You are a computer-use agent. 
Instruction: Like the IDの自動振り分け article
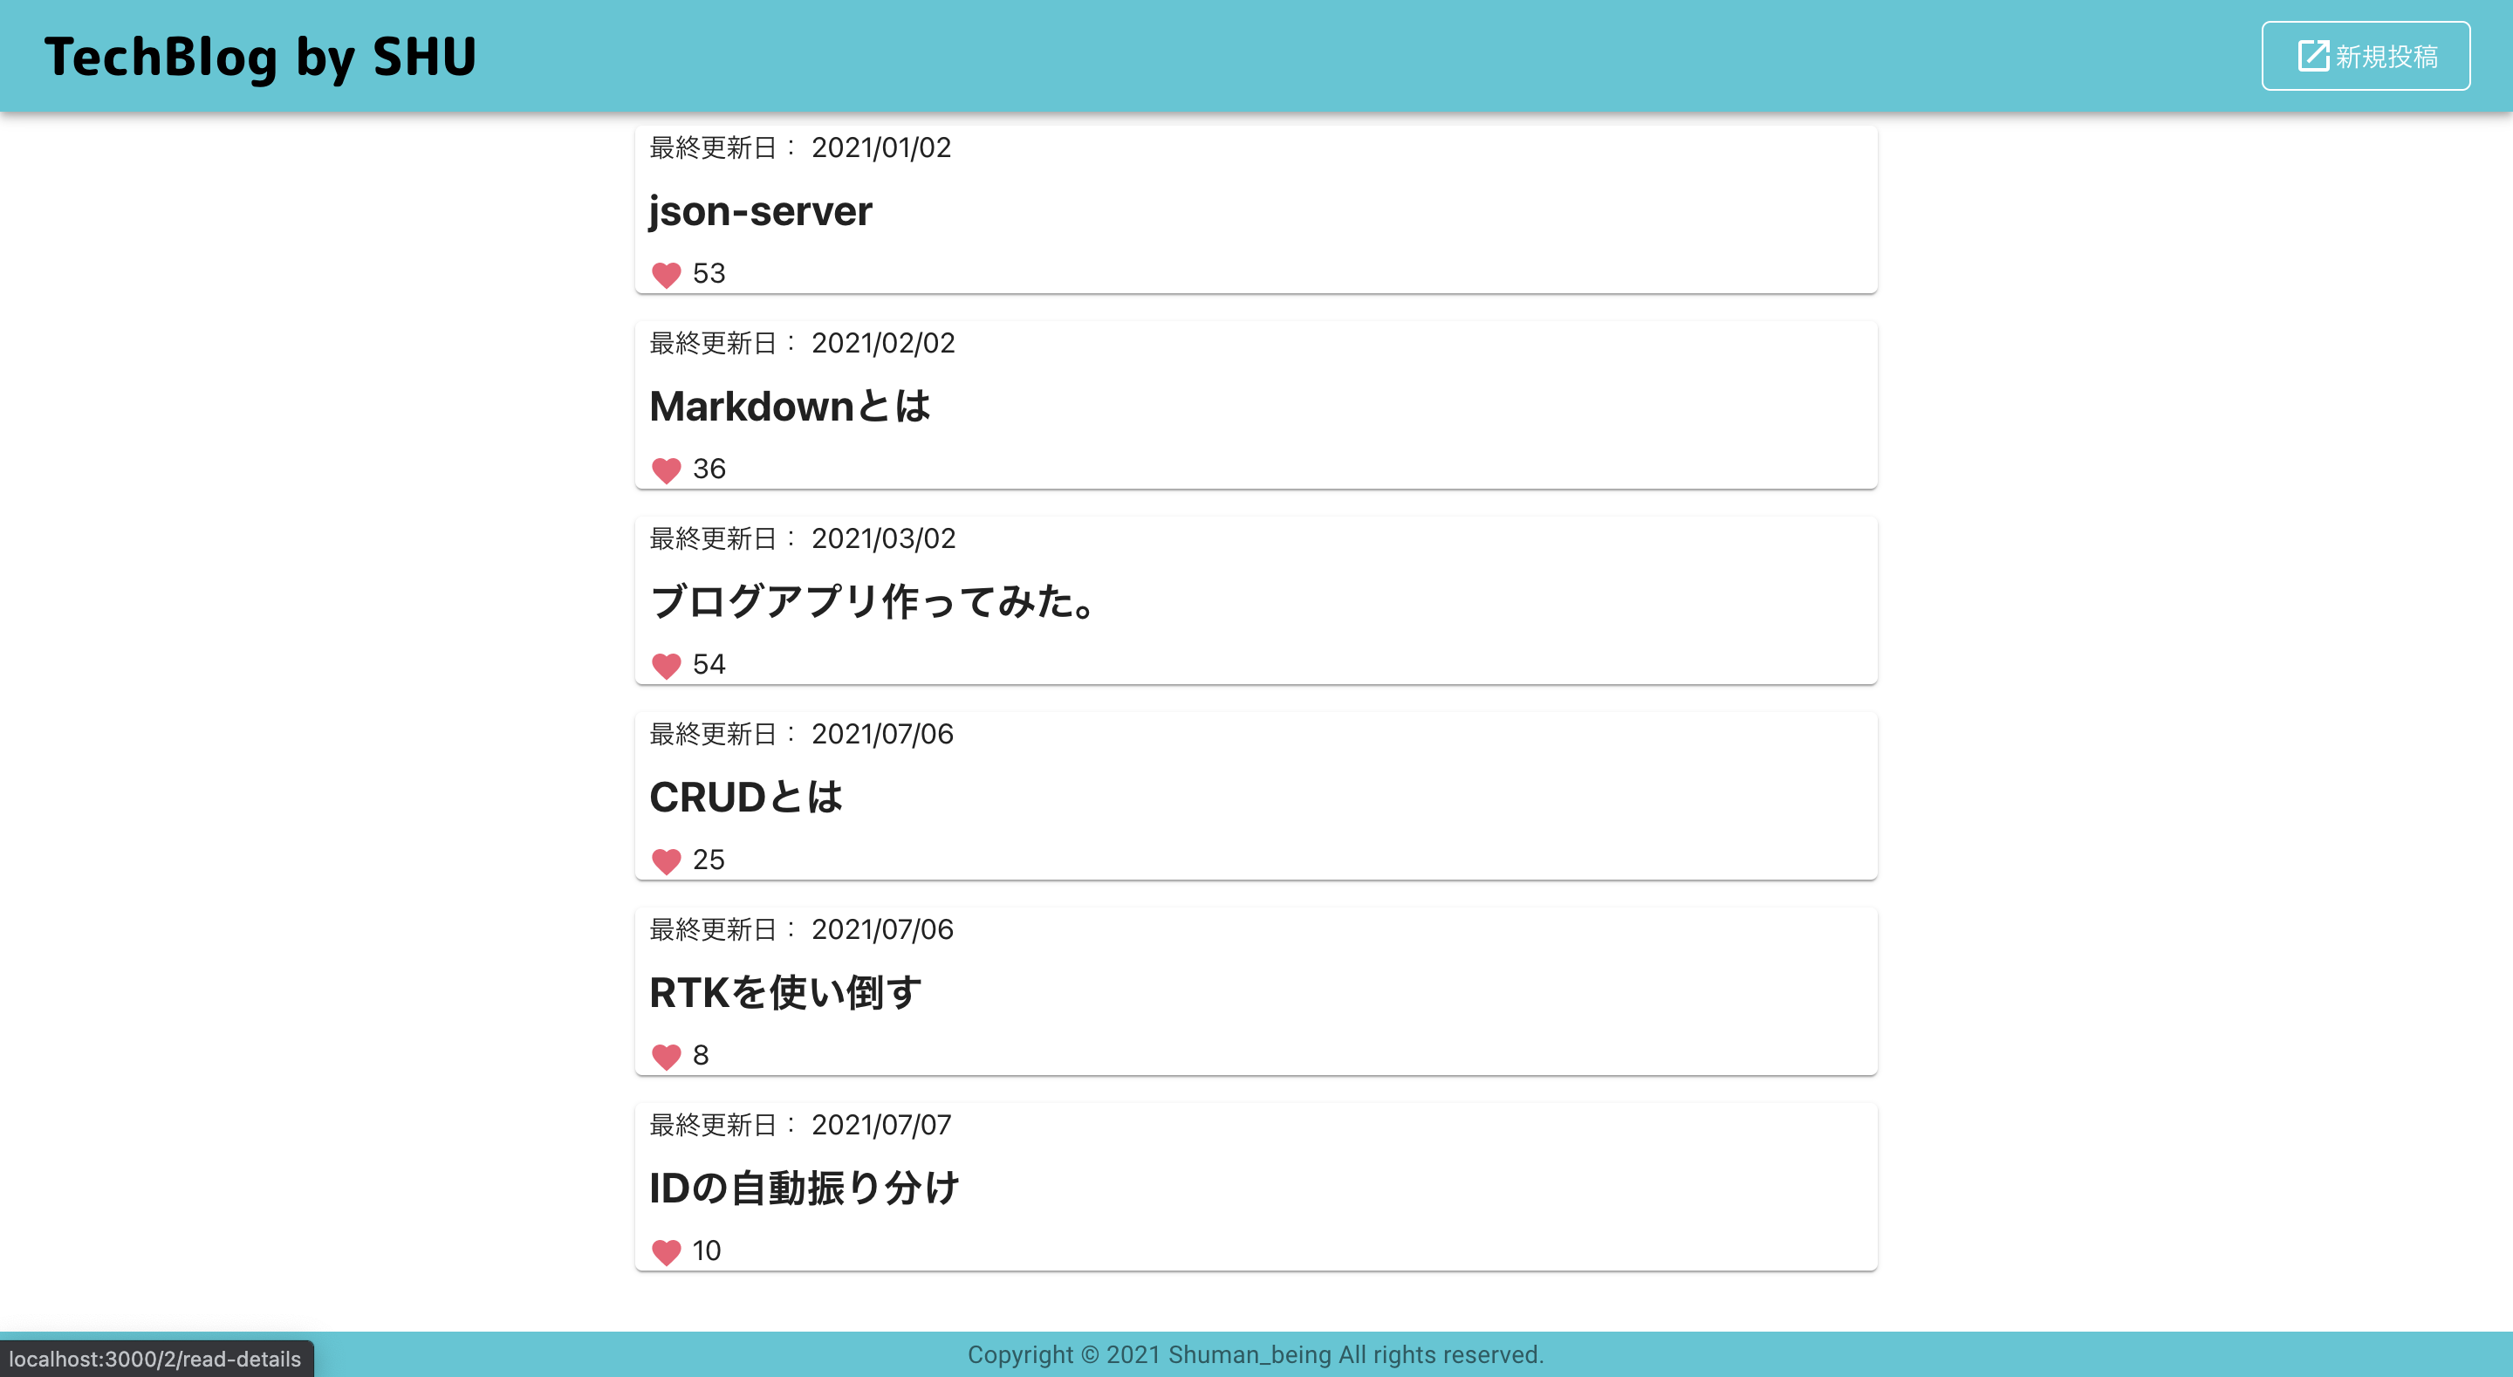coord(667,1251)
